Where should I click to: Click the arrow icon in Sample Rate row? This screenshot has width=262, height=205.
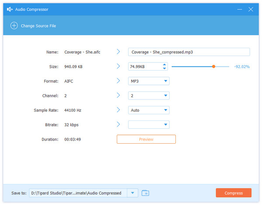[x=118, y=110]
